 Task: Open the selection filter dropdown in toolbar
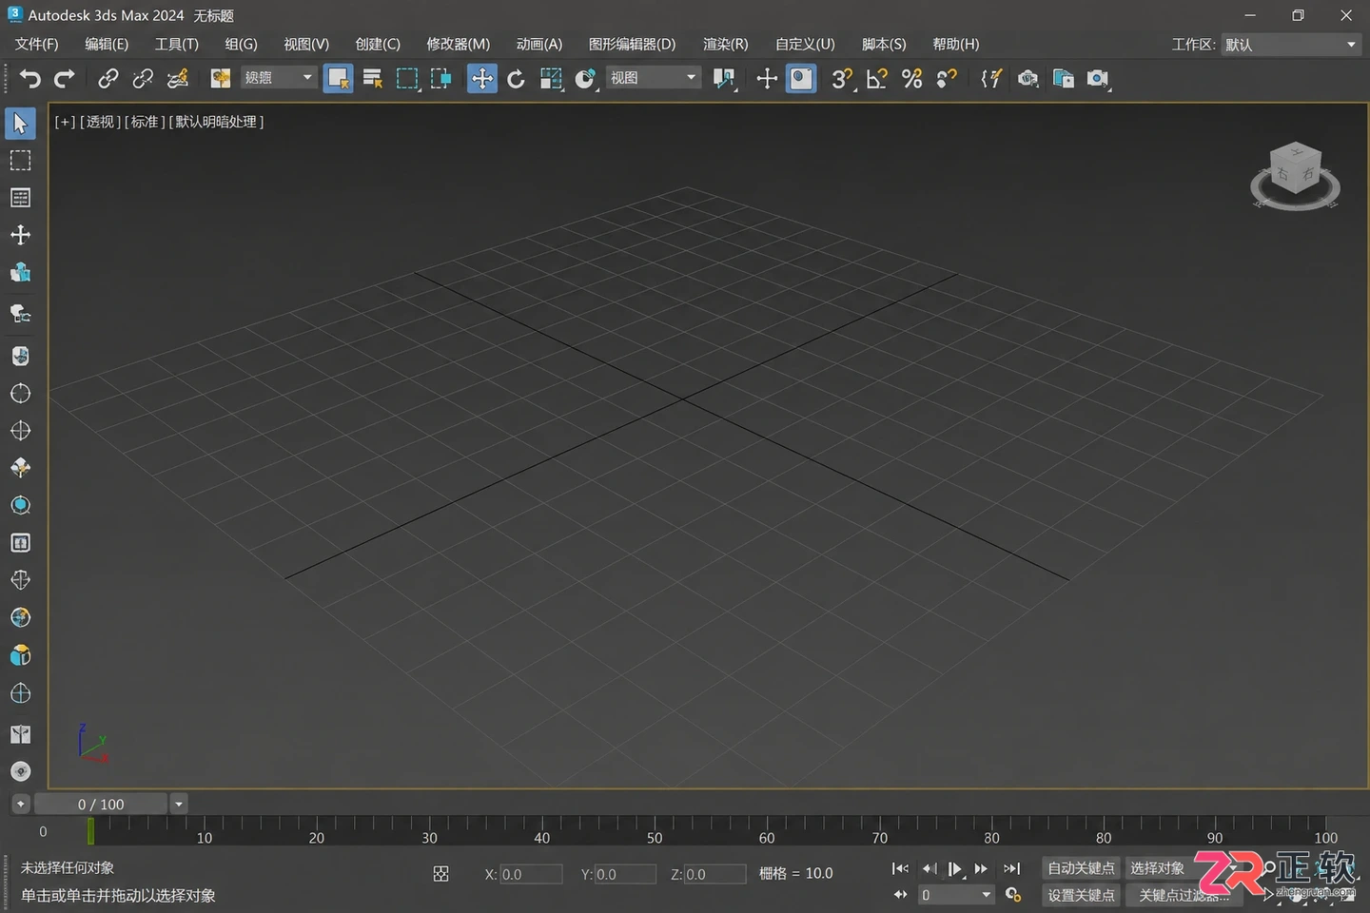pos(279,78)
